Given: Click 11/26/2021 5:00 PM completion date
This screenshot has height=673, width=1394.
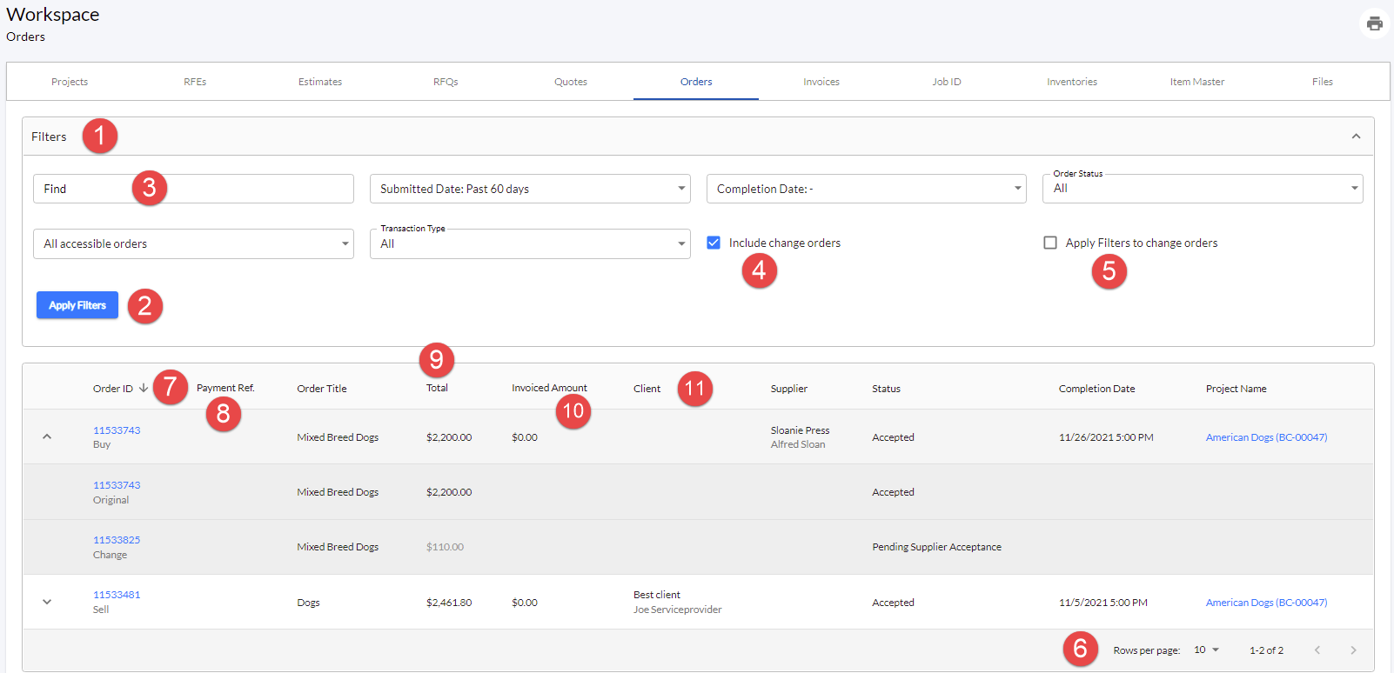Looking at the screenshot, I should click(1106, 437).
